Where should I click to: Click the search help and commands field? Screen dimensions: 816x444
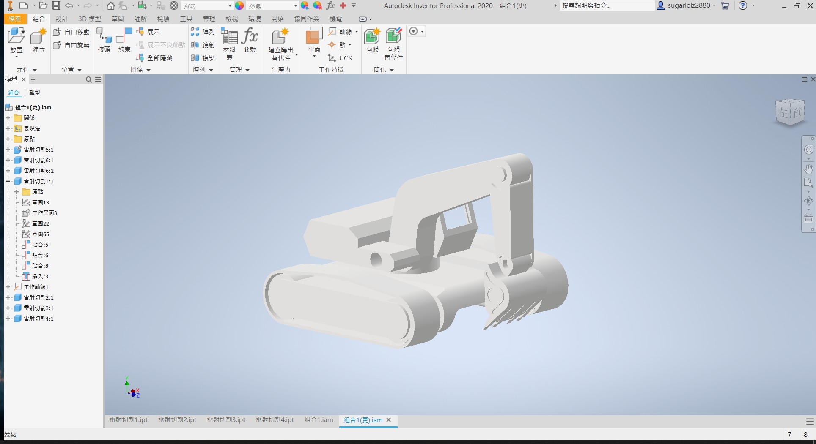[x=607, y=5]
